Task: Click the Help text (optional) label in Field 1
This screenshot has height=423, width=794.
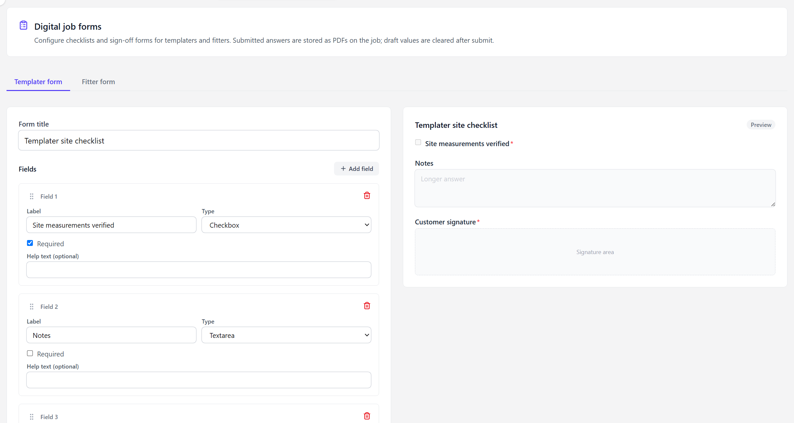Action: tap(53, 256)
